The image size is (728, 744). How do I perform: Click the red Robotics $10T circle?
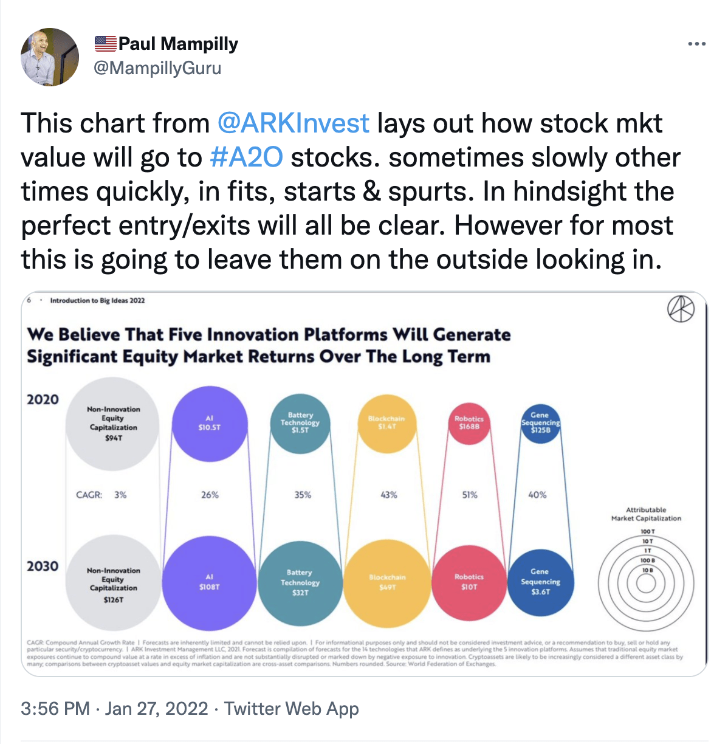pyautogui.click(x=469, y=581)
